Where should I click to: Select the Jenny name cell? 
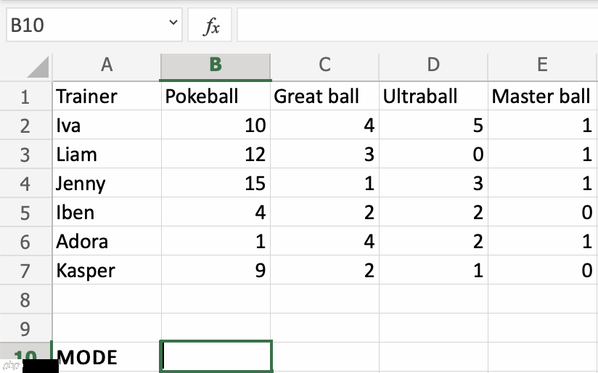tap(107, 183)
